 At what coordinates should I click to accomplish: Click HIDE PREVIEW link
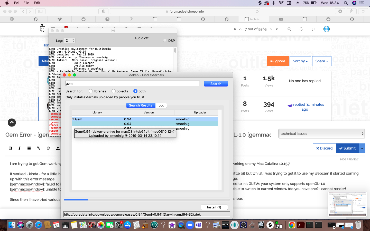[349, 159]
